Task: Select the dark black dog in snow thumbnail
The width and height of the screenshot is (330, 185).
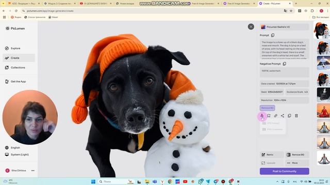Action: click(x=323, y=95)
